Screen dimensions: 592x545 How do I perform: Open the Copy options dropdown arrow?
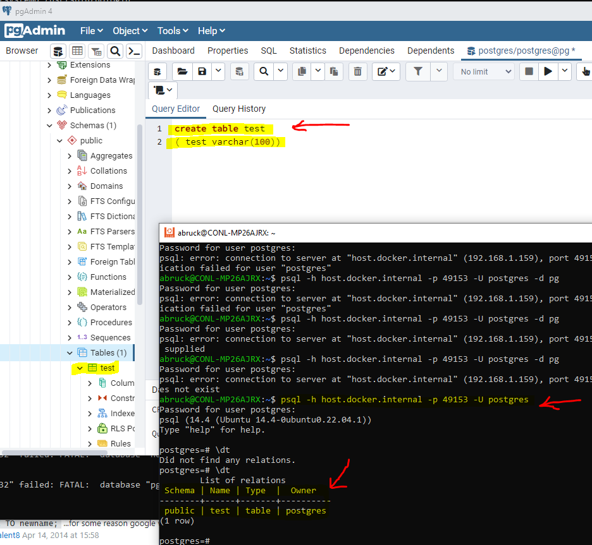(x=318, y=71)
